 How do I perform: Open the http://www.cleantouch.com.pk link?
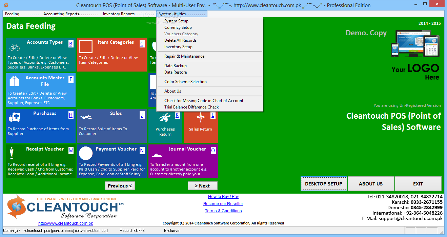(65, 223)
